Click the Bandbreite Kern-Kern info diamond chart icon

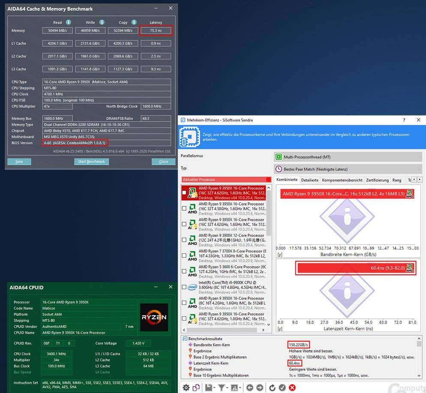click(x=347, y=217)
